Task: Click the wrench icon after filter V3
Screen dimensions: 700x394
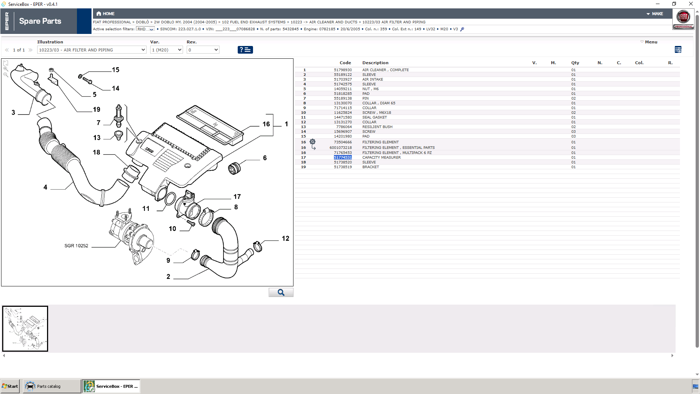Action: tap(462, 29)
